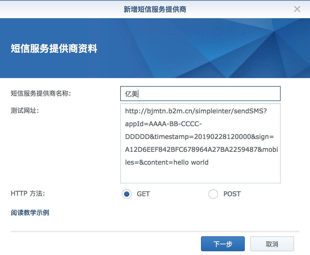This screenshot has height=255, width=310.
Task: Select the POST HTTP method radio button
Action: coord(213,194)
